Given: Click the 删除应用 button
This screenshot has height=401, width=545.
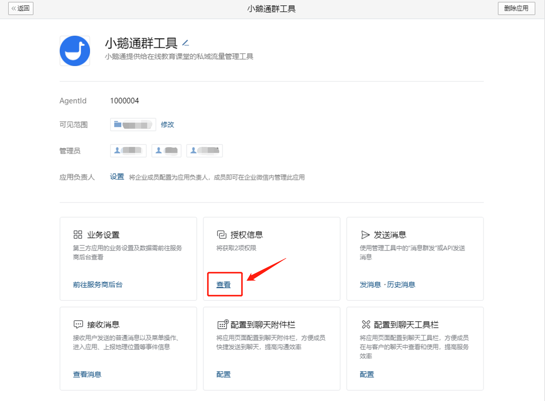Looking at the screenshot, I should [516, 8].
